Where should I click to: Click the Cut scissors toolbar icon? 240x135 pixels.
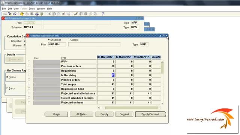[49, 14]
